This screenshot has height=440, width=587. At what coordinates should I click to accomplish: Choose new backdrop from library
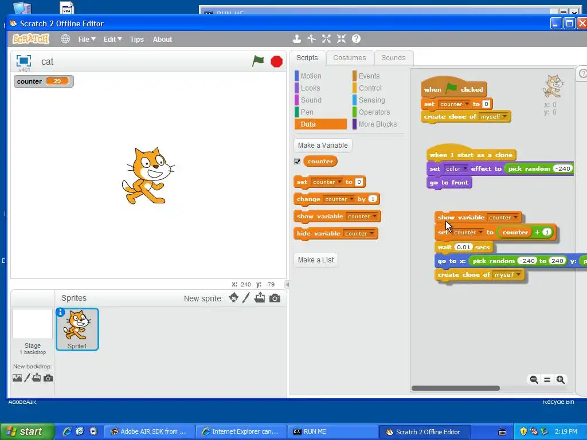point(17,378)
